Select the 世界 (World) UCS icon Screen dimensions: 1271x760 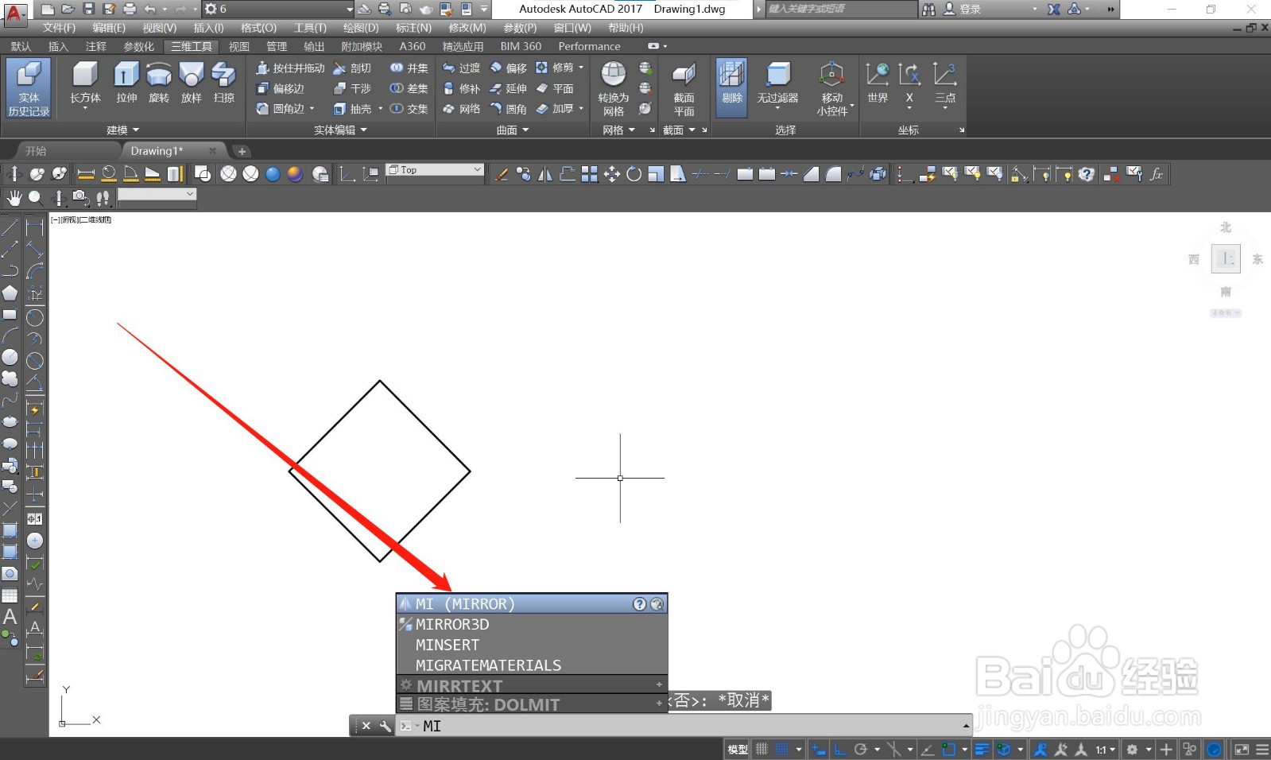(878, 83)
